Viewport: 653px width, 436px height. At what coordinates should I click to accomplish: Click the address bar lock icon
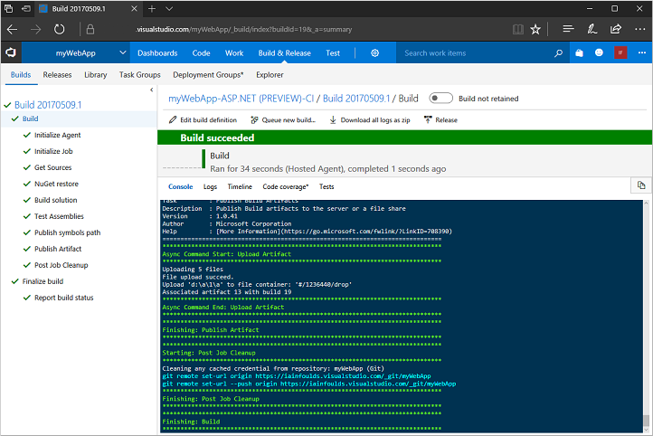click(x=90, y=29)
